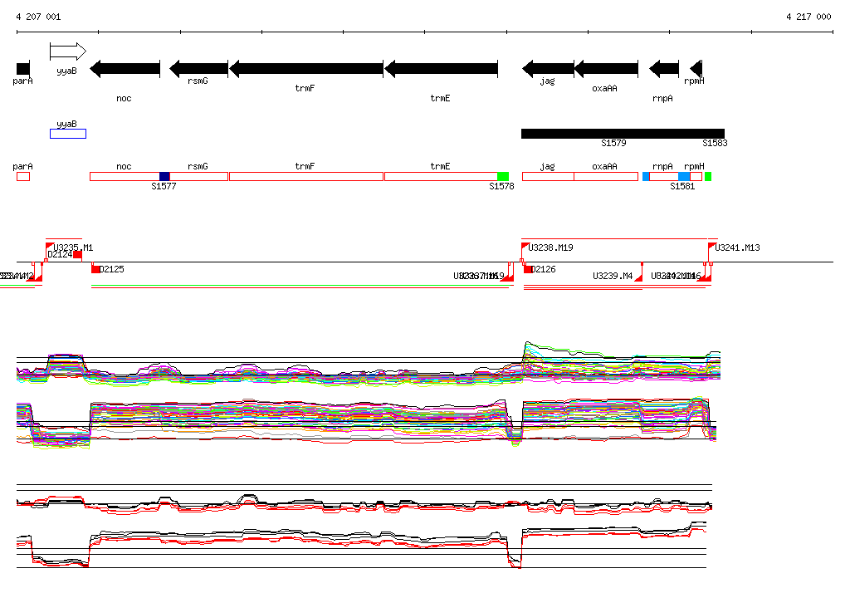Select the rnpA gene arrow
Screen dimensions: 850x593
click(x=664, y=69)
